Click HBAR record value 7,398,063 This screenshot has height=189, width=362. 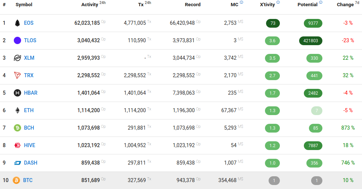[184, 93]
